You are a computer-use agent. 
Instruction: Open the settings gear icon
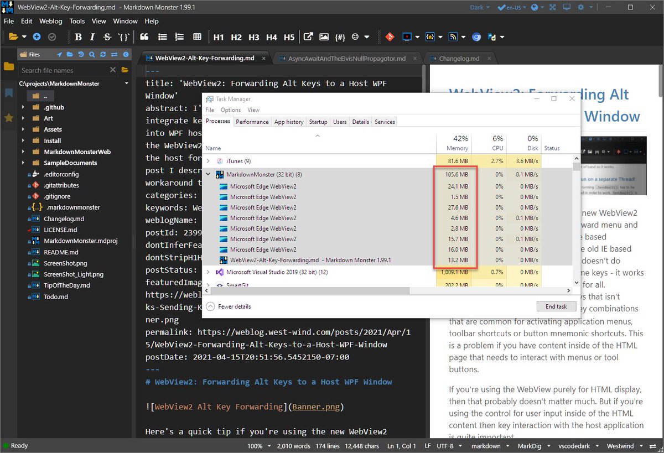click(x=580, y=8)
